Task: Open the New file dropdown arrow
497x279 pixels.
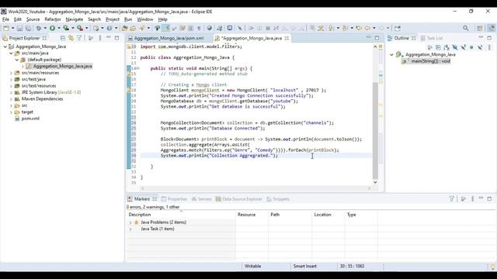Action: tap(12, 28)
